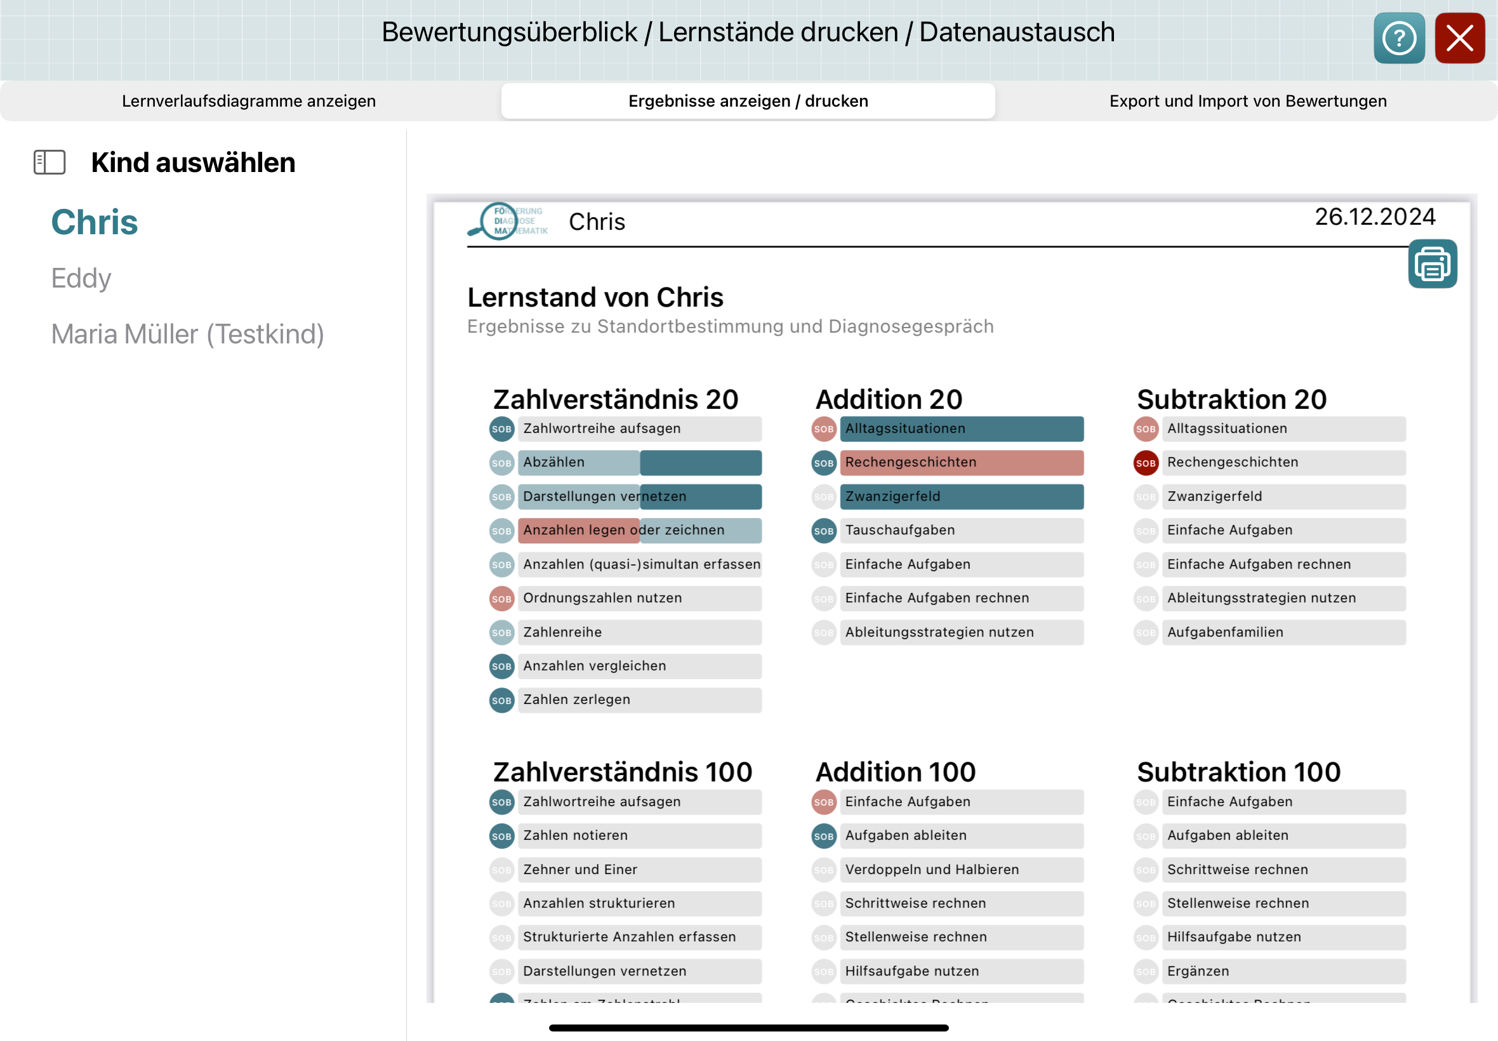Image resolution: width=1498 pixels, height=1041 pixels.
Task: Click the SOB badge beside Zahlwortreihe aufsagen under Zahlverständnis 20
Action: click(x=501, y=429)
